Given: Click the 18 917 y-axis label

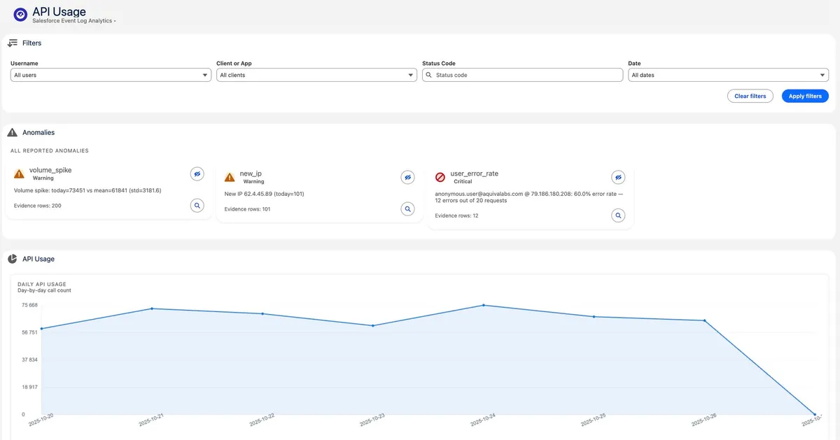Looking at the screenshot, I should click(x=29, y=387).
